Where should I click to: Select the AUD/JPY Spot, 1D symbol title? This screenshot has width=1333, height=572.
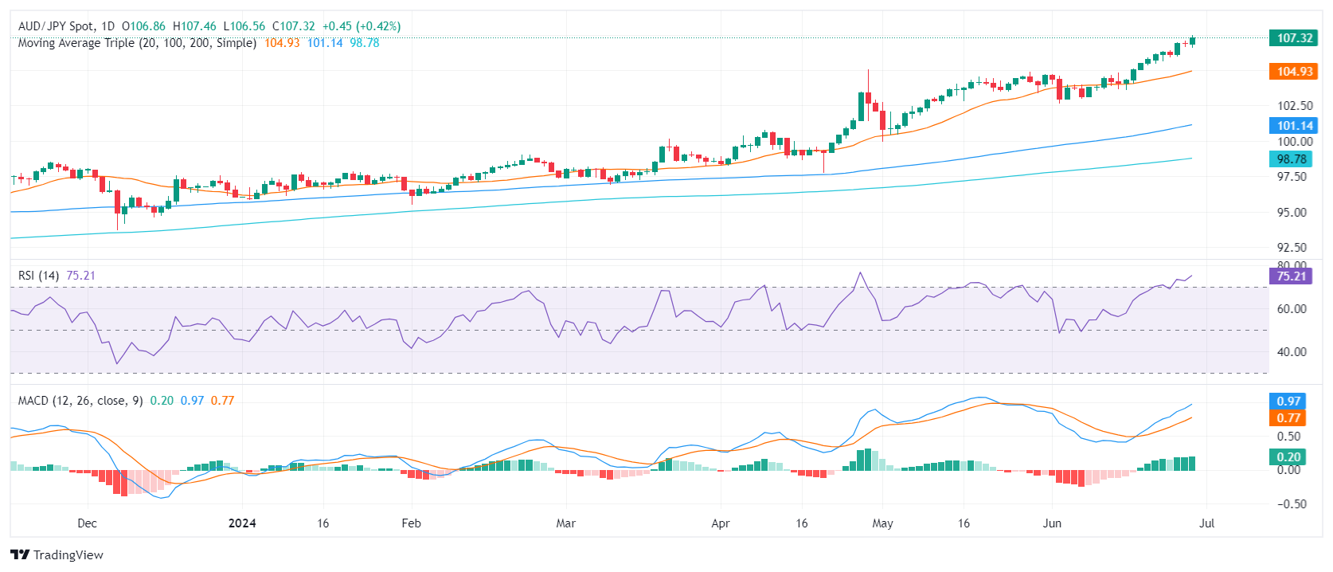pos(66,26)
